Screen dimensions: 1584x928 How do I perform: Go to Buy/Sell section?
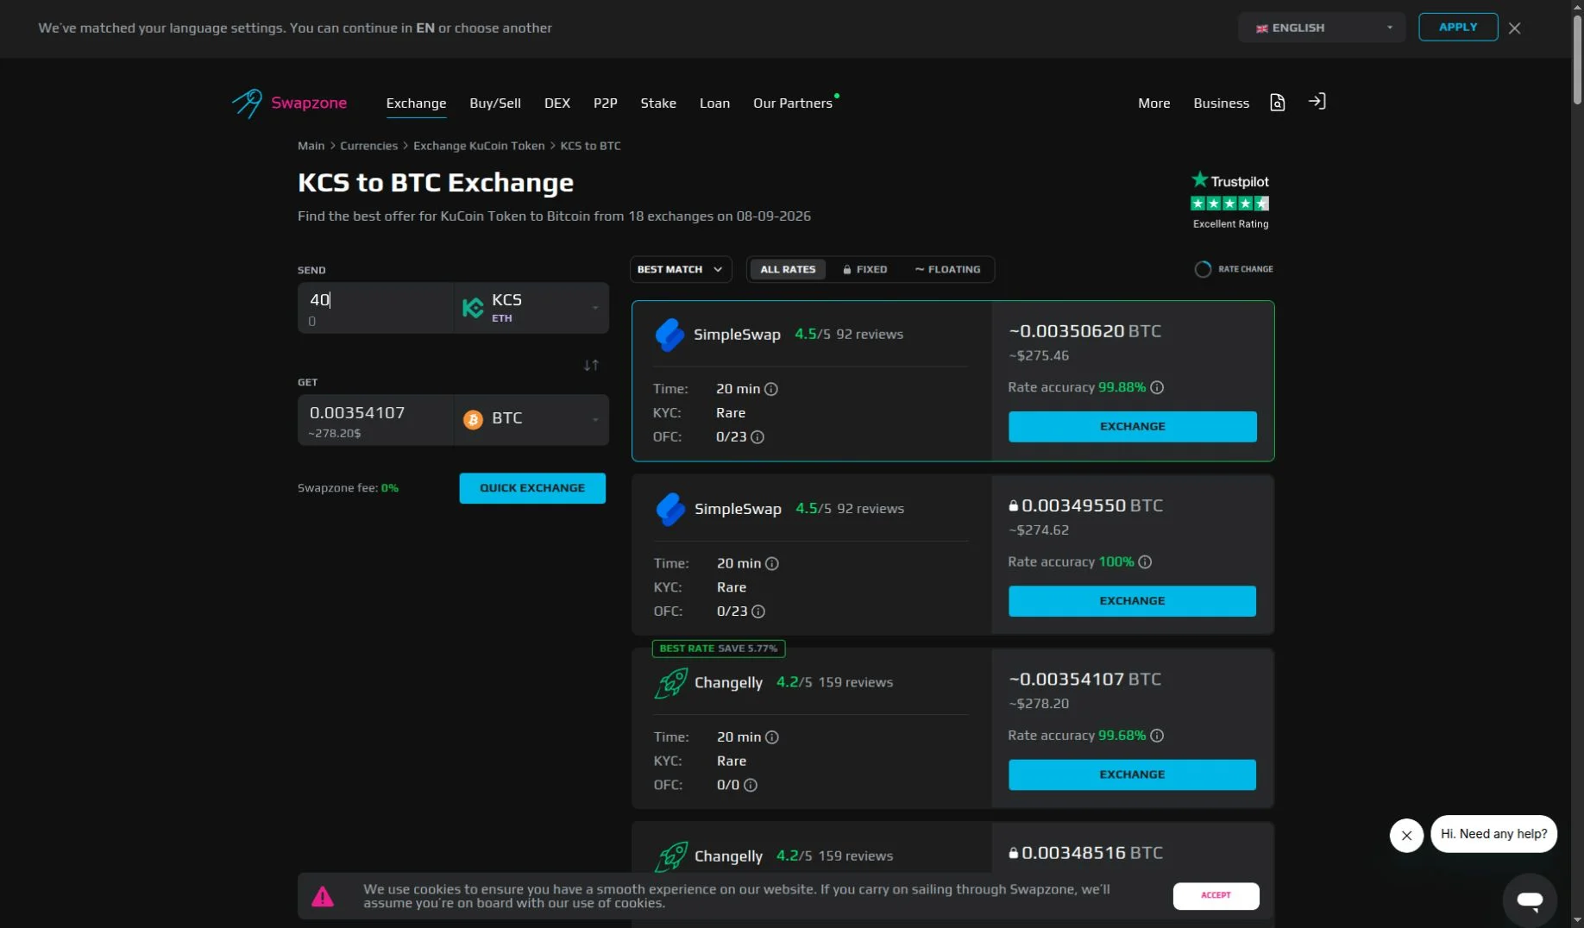(x=495, y=103)
